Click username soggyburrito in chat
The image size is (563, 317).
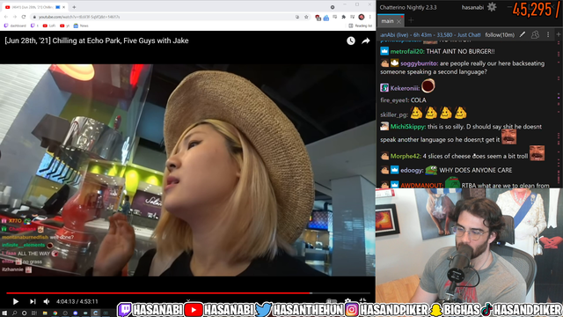click(419, 63)
